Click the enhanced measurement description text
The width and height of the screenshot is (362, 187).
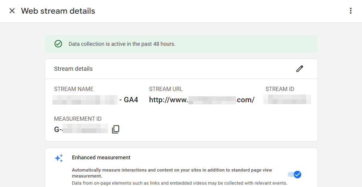click(172, 172)
